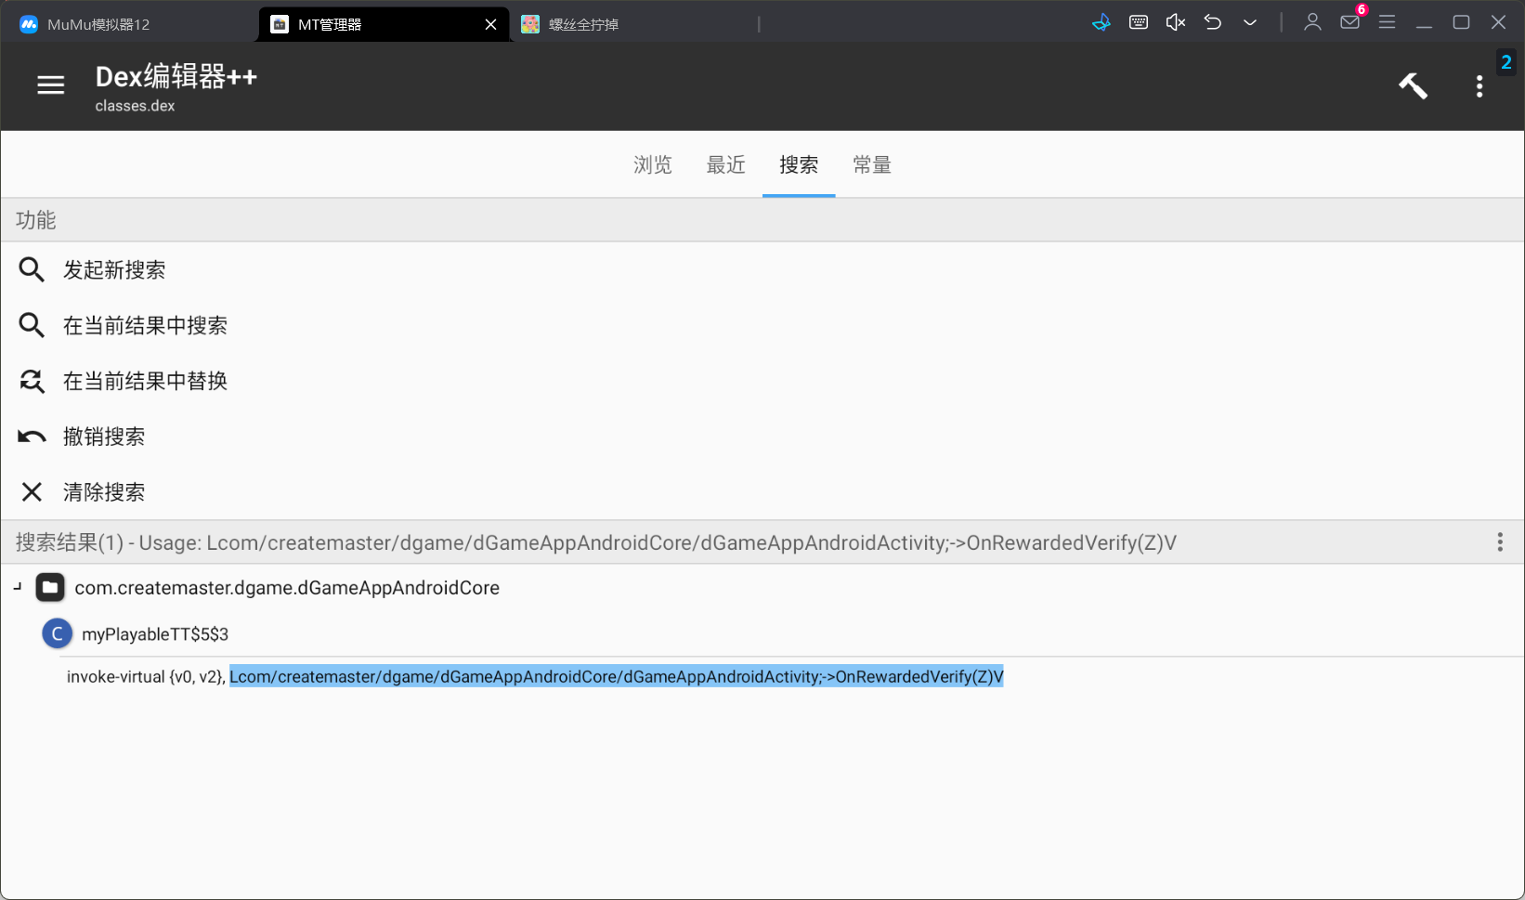The width and height of the screenshot is (1525, 900).
Task: Open the MuMu keyboard mapping icon
Action: pyautogui.click(x=1139, y=22)
